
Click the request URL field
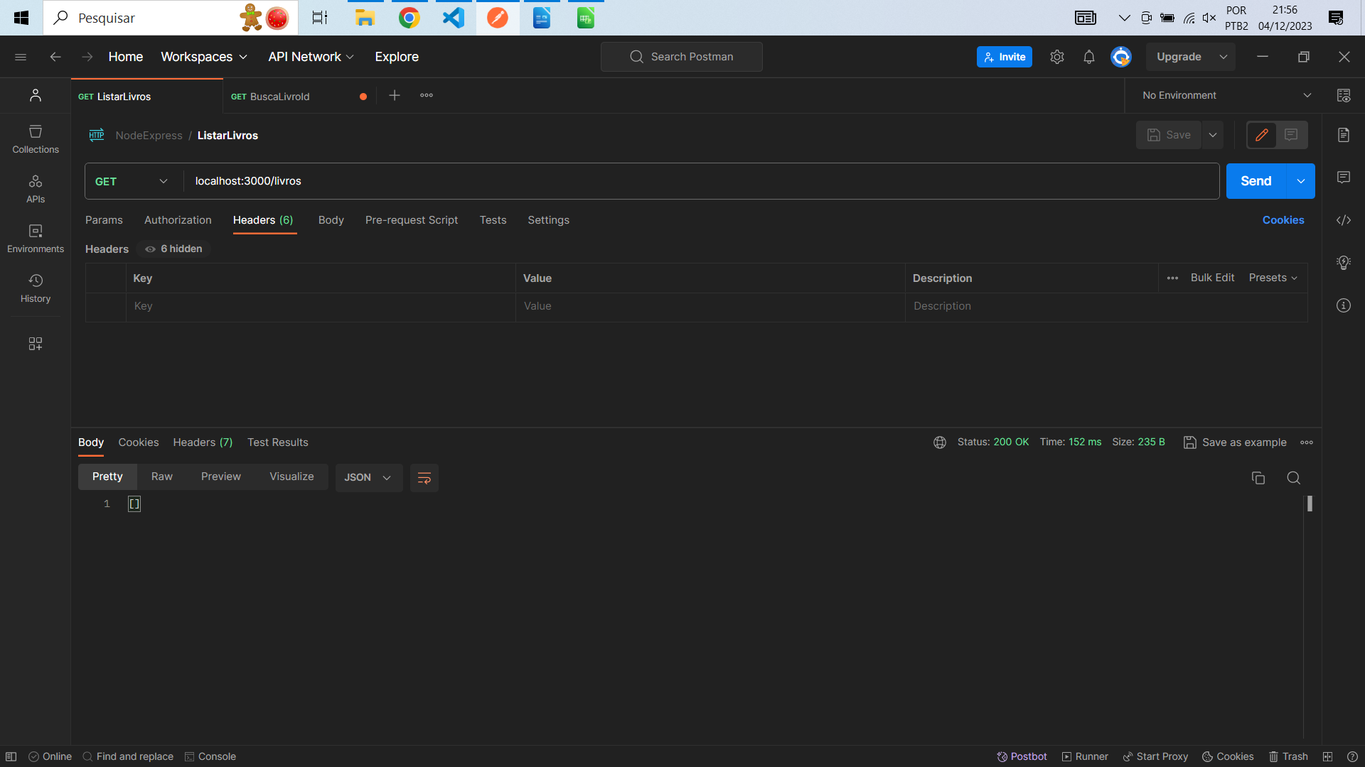pyautogui.click(x=702, y=181)
